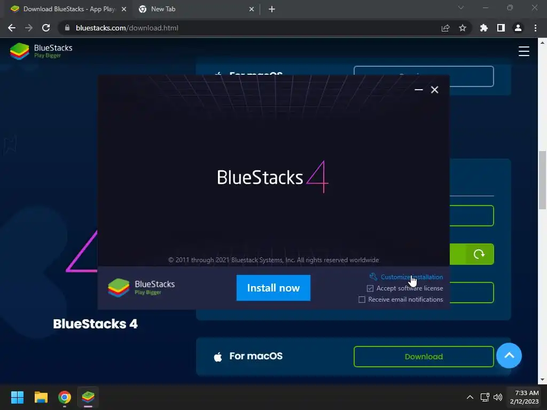The width and height of the screenshot is (547, 410).
Task: Click BlueStacks installer icon in taskbar
Action: click(88, 397)
